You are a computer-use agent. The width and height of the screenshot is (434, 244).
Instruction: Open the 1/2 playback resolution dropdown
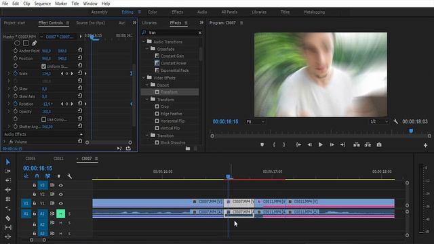pyautogui.click(x=379, y=122)
